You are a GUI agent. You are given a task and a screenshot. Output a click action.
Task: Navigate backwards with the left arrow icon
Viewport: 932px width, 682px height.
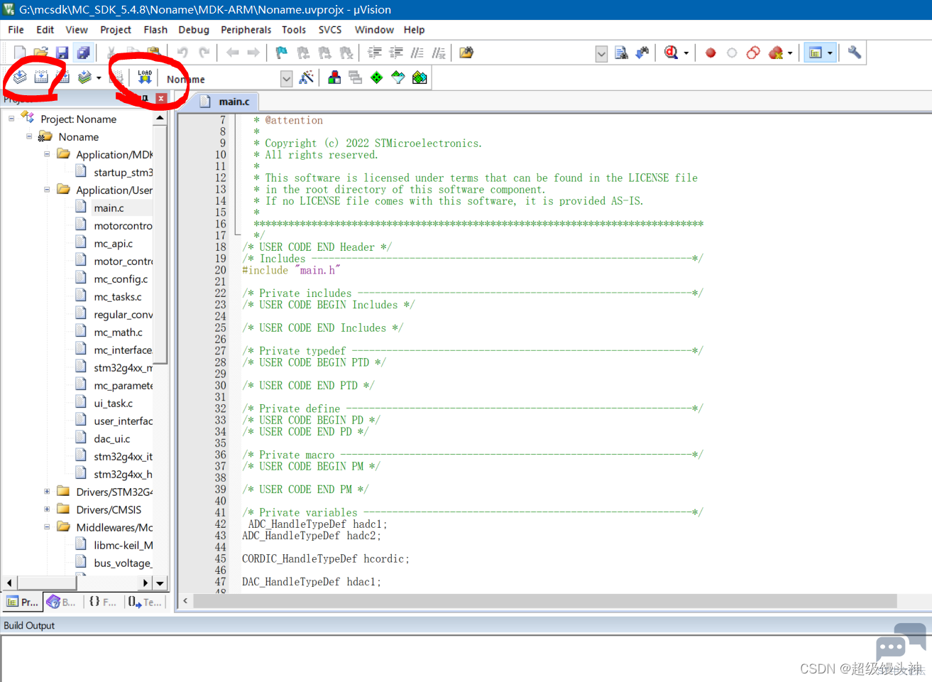pyautogui.click(x=232, y=53)
